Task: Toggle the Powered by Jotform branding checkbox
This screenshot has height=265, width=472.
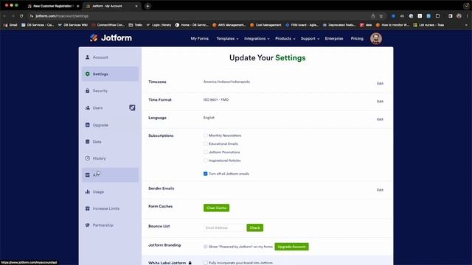Action: pos(205,247)
